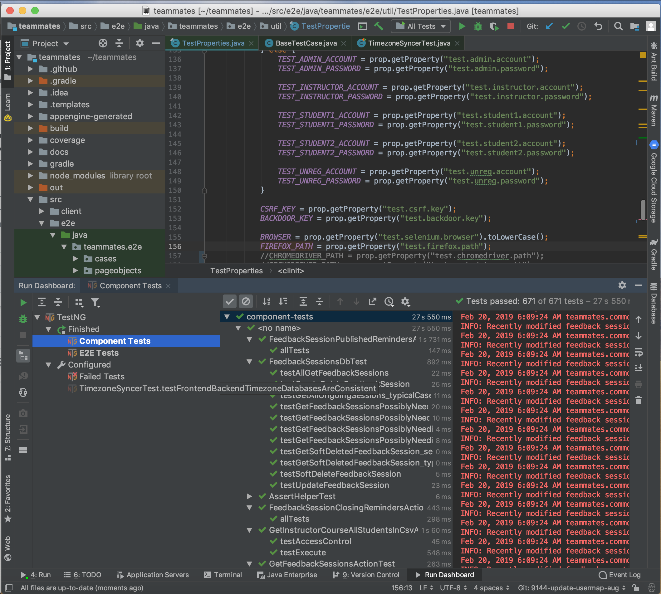Click Git update project arrow icon
Viewport: 661px width, 594px height.
tap(549, 26)
